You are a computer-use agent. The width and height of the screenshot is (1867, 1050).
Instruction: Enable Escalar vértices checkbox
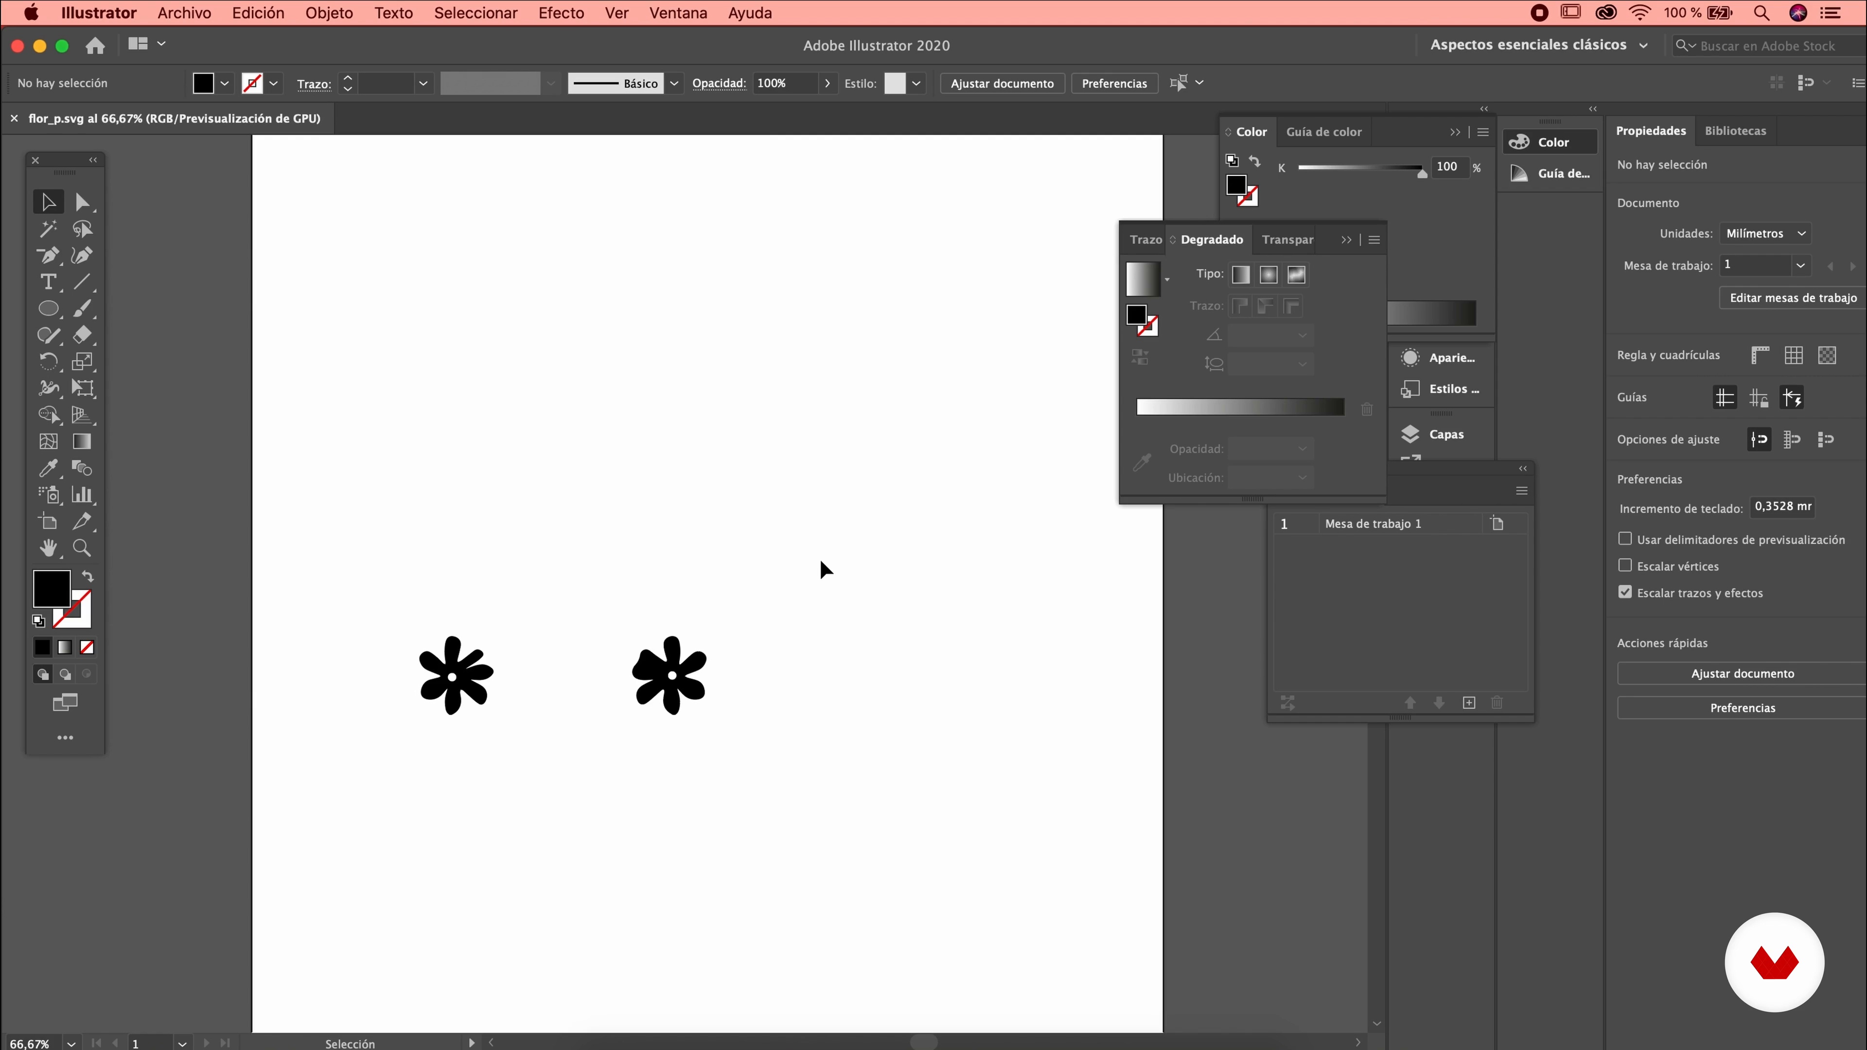pyautogui.click(x=1625, y=565)
